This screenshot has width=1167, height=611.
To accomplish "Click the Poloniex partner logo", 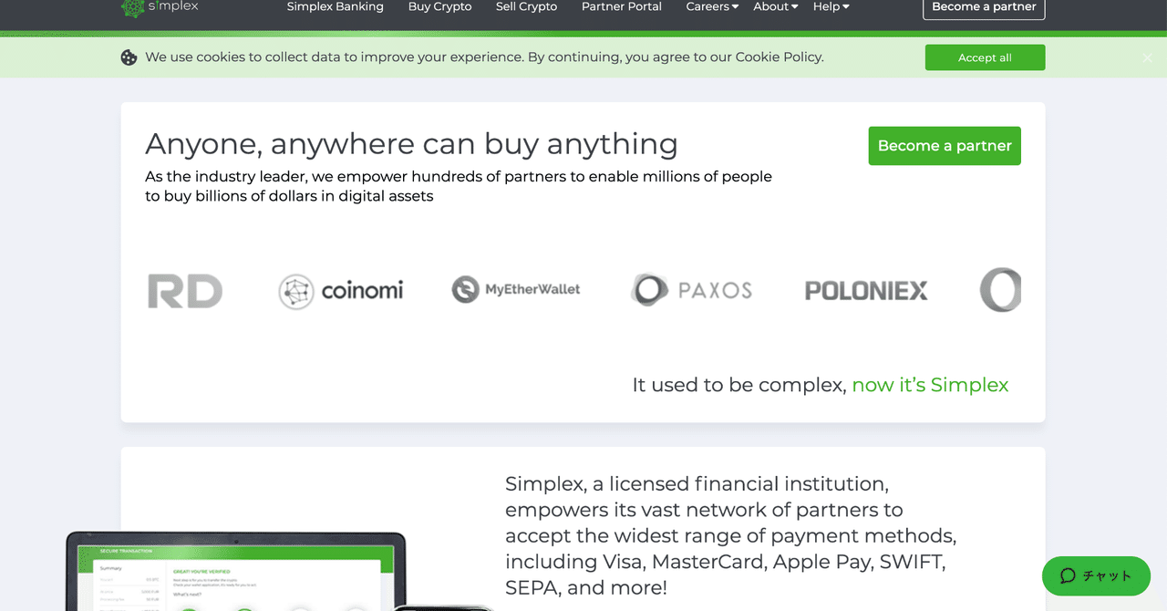I will pos(866,291).
